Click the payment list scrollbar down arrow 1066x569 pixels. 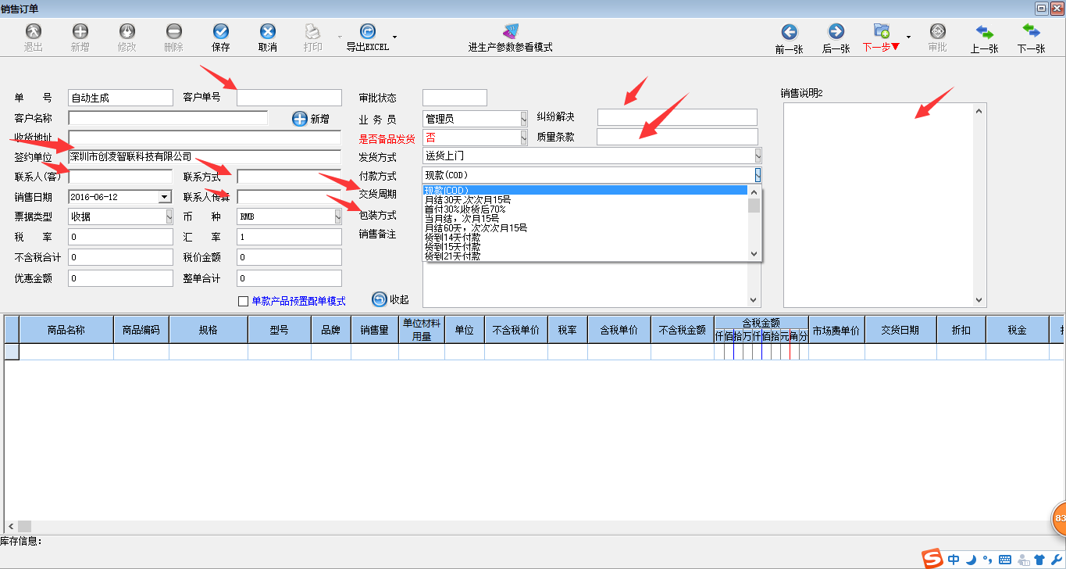tap(754, 253)
